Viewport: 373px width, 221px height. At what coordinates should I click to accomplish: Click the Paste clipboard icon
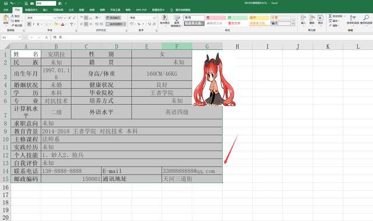(x=6, y=19)
